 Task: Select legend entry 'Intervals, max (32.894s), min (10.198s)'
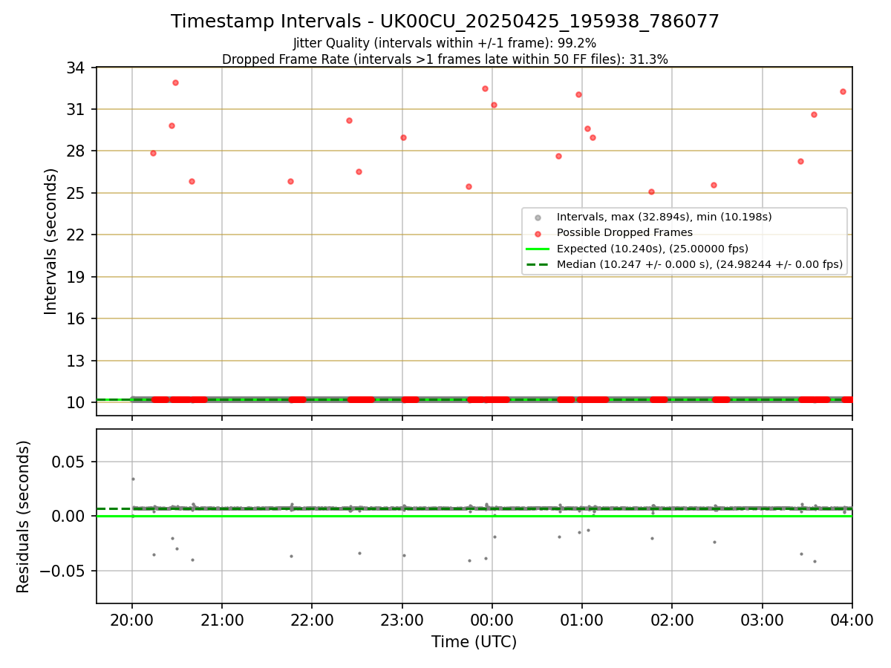pos(665,217)
